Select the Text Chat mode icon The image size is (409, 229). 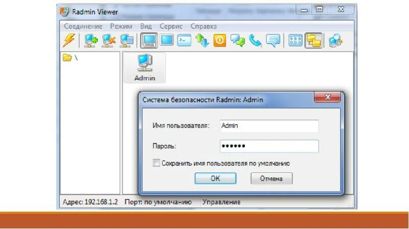pos(238,41)
